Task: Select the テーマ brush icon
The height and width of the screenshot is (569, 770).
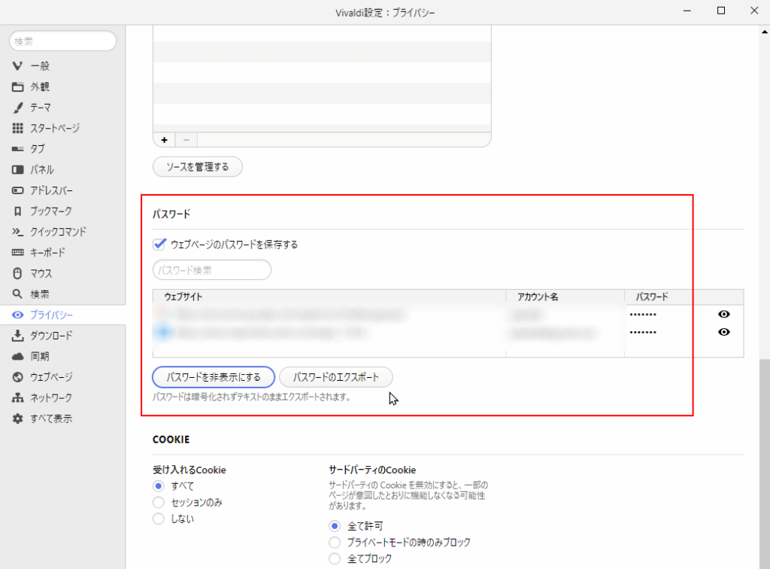Action: pos(18,108)
